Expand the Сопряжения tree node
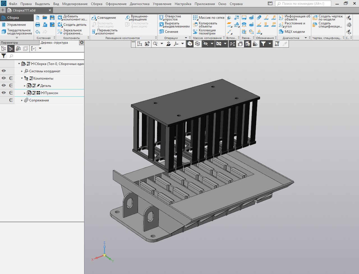Screen dimensions: 359x274 pos(22,100)
